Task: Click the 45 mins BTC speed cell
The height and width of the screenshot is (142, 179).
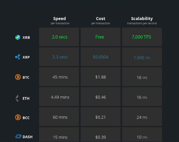Action: [59, 77]
